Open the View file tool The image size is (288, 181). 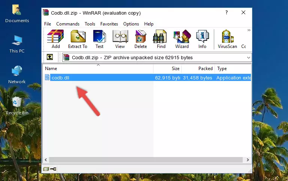[x=120, y=39]
